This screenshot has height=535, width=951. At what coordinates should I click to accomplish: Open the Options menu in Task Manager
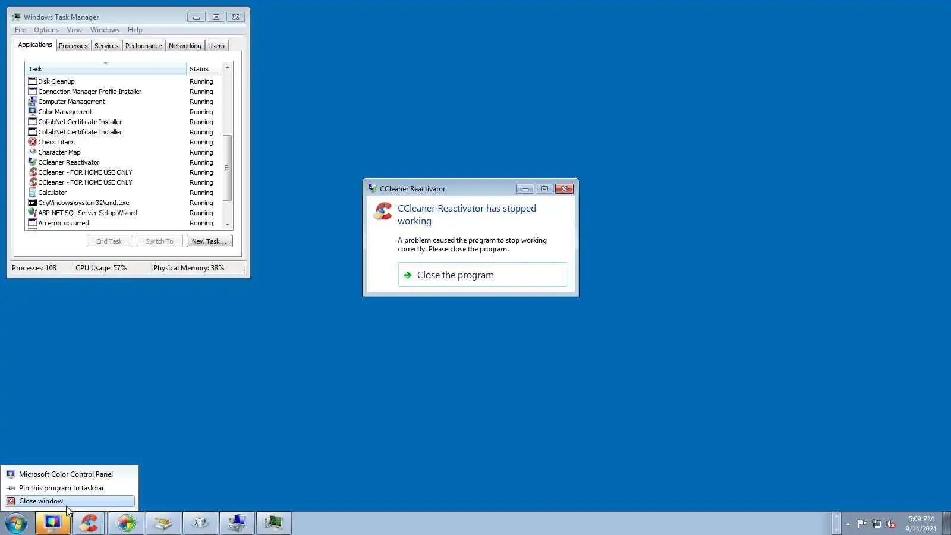coord(46,30)
